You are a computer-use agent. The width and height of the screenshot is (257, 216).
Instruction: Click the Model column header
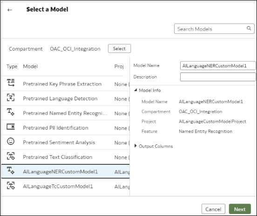30,66
